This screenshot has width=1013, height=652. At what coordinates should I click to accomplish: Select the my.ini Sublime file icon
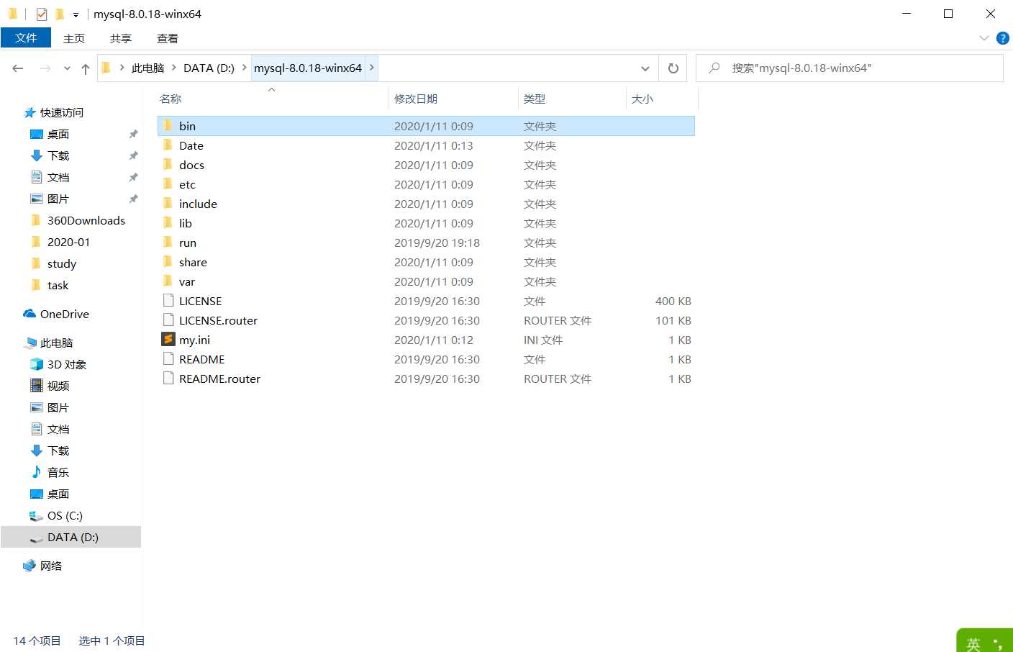tap(168, 339)
